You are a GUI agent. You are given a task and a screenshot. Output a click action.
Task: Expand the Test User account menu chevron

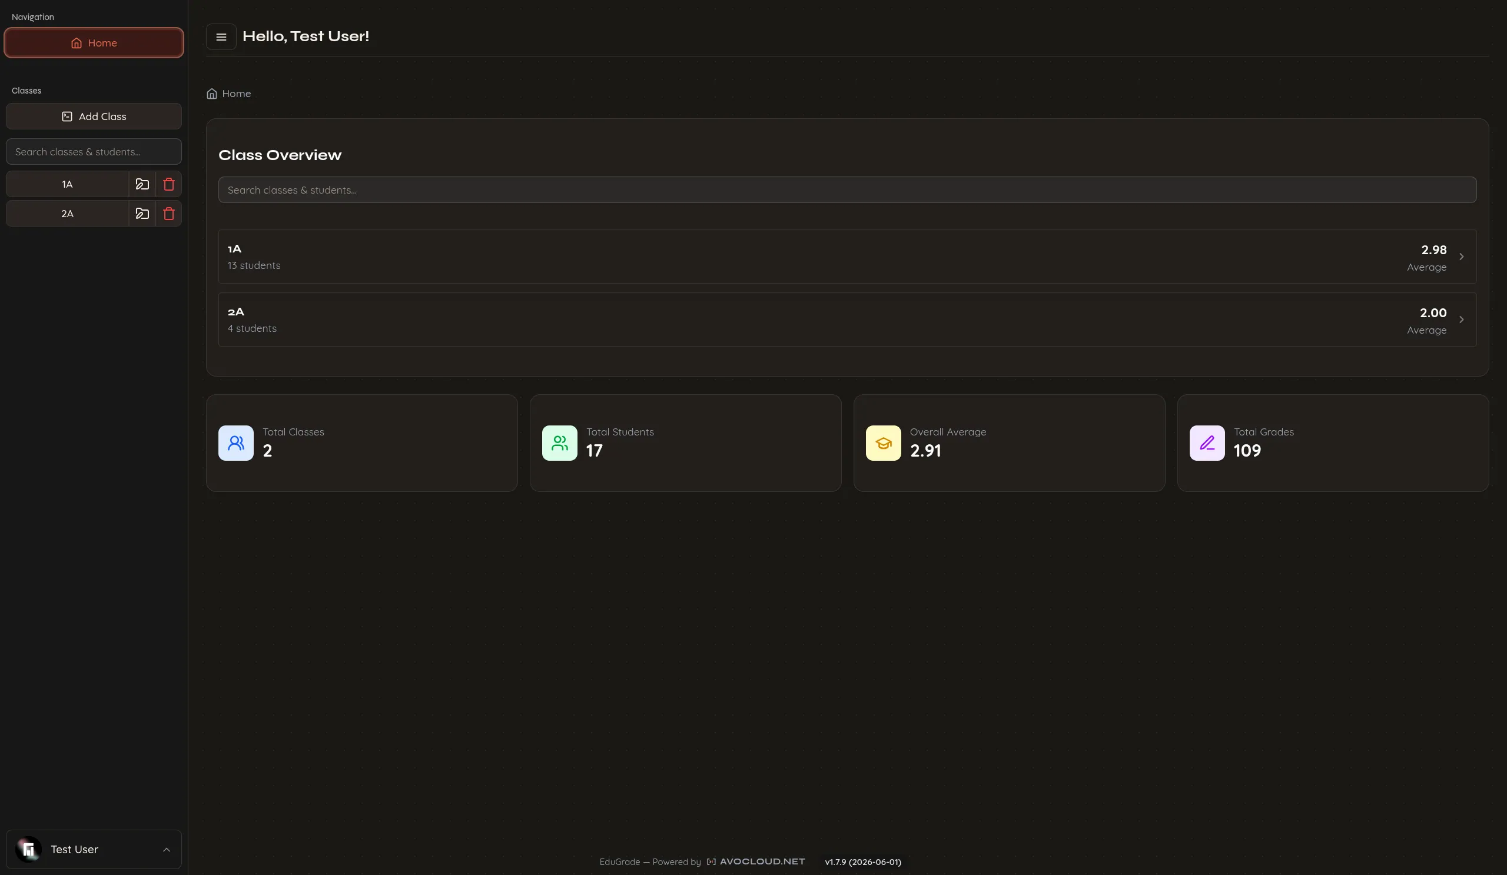click(x=166, y=849)
